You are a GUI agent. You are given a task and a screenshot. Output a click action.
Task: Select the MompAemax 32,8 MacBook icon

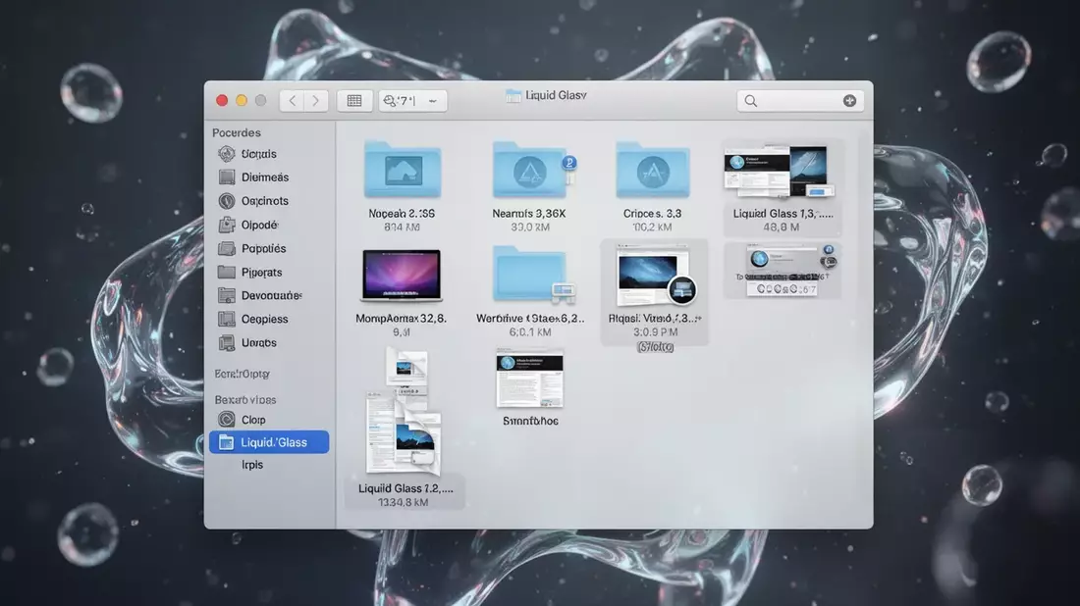402,276
